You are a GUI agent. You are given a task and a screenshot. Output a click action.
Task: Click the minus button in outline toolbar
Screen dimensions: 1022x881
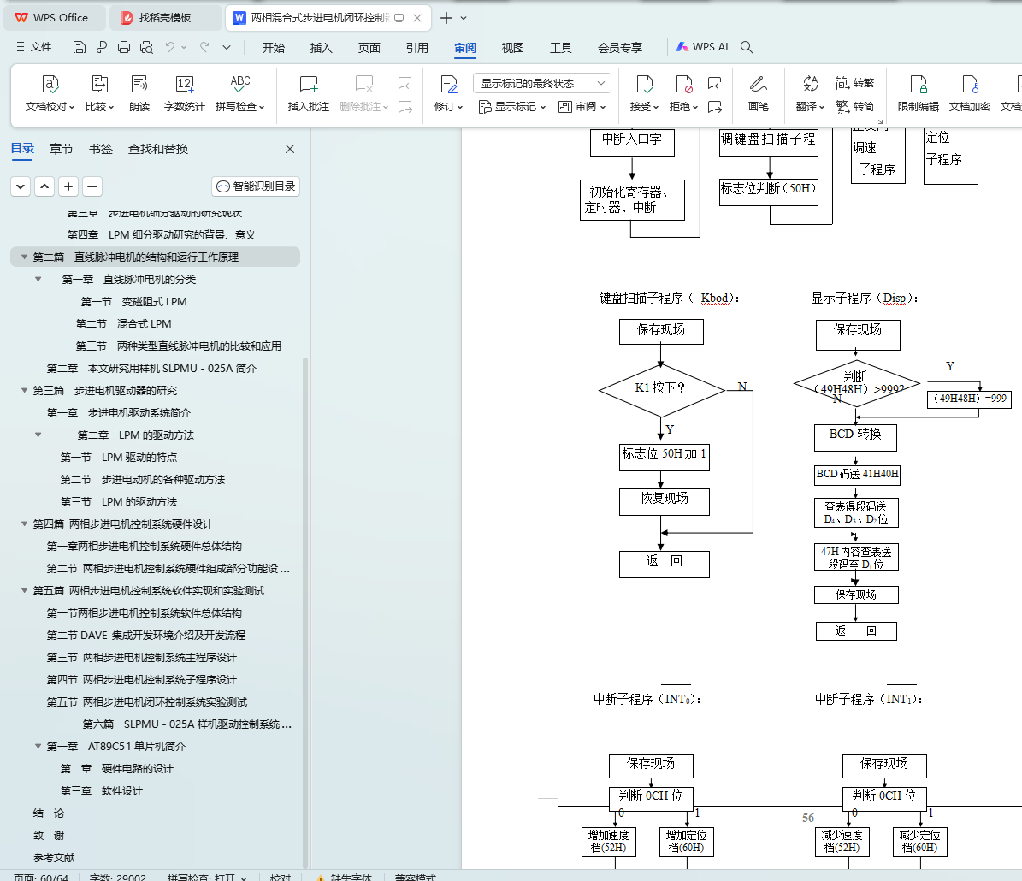[92, 186]
